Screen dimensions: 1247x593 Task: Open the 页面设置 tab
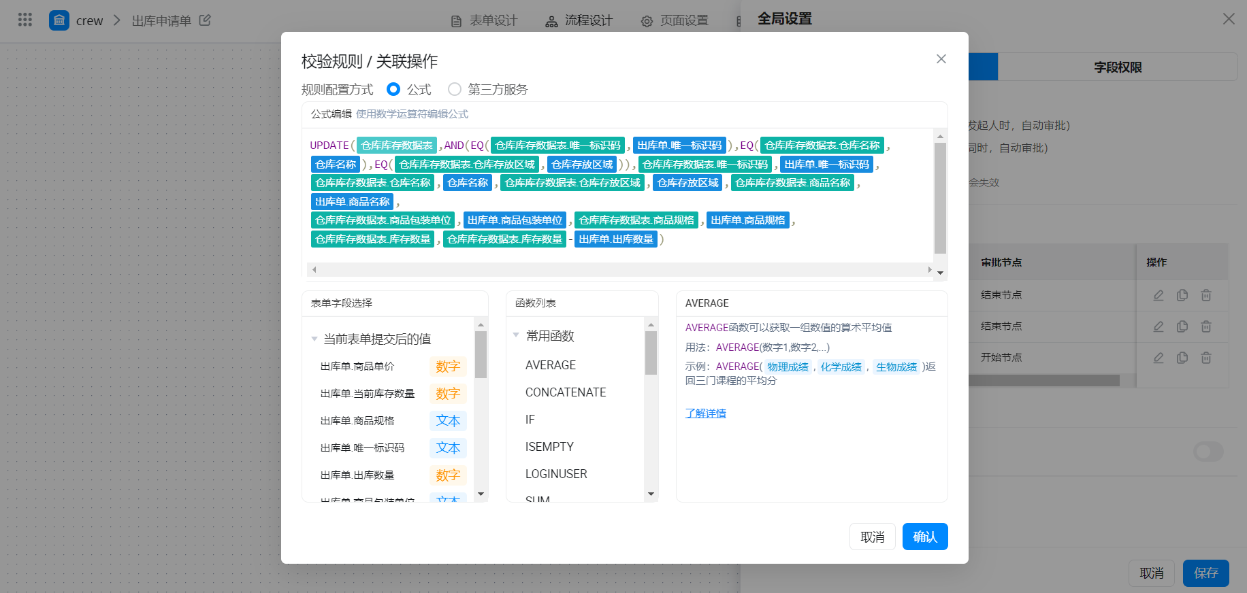(x=675, y=21)
